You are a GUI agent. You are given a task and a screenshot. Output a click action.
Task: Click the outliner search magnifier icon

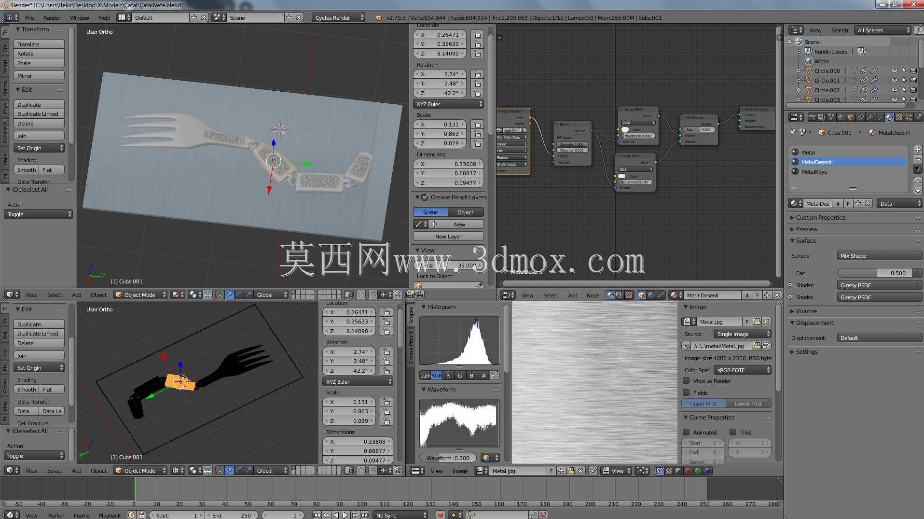pyautogui.click(x=919, y=30)
